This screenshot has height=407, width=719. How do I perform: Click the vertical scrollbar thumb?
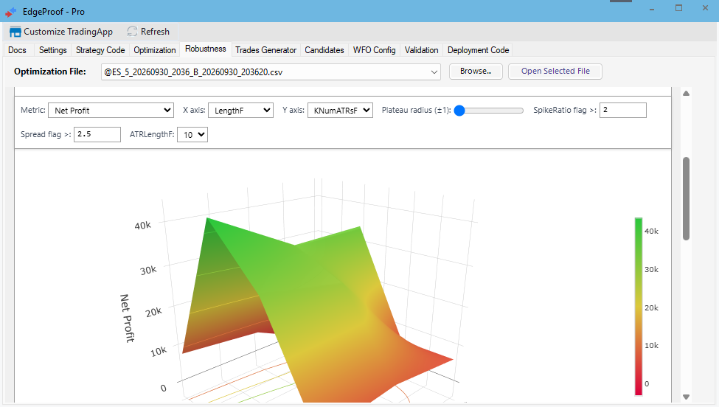[687, 198]
